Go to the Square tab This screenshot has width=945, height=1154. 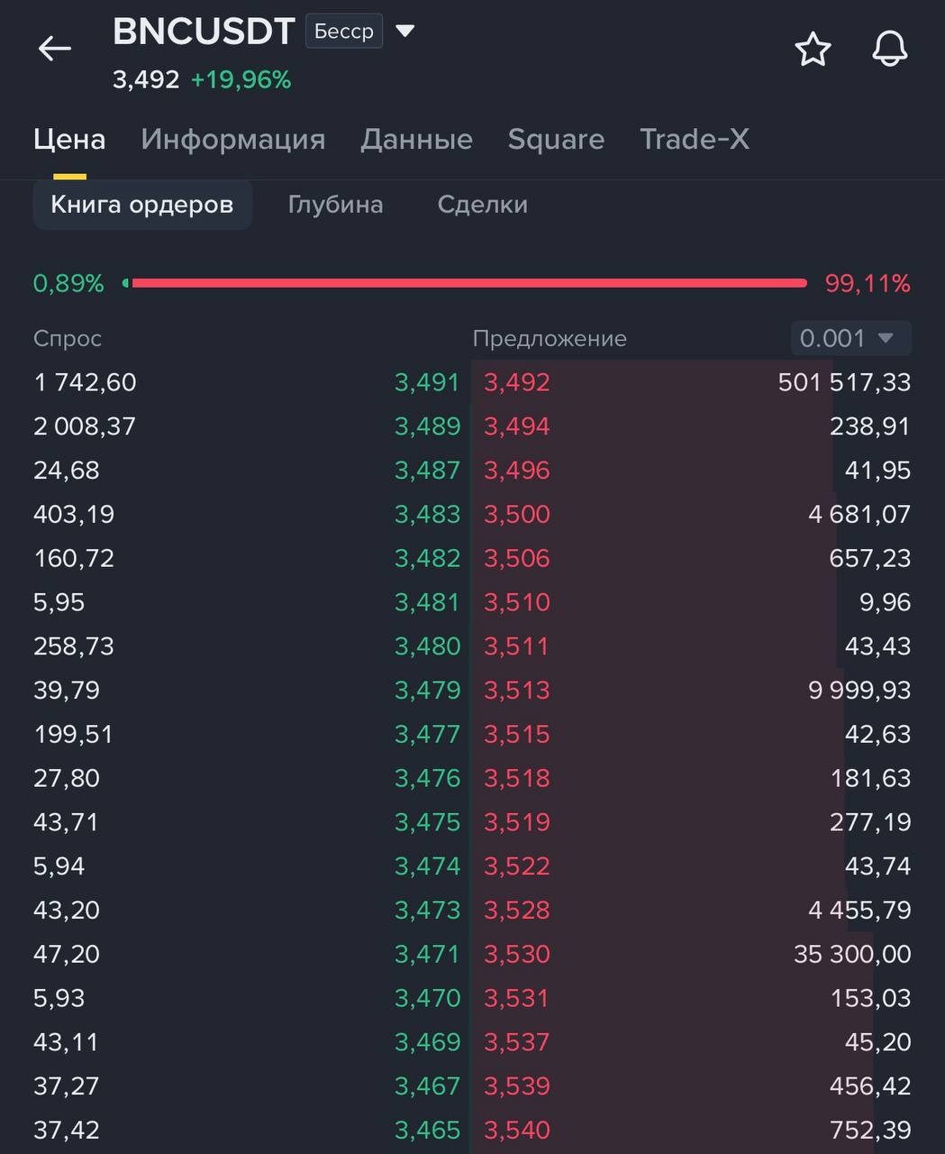556,139
